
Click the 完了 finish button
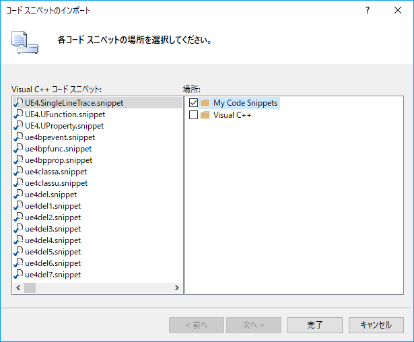tap(315, 325)
